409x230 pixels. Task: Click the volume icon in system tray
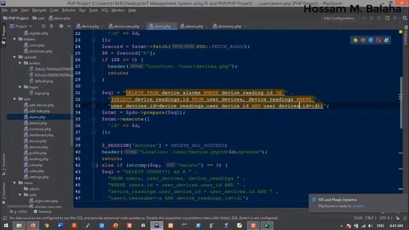pyautogui.click(x=371, y=226)
